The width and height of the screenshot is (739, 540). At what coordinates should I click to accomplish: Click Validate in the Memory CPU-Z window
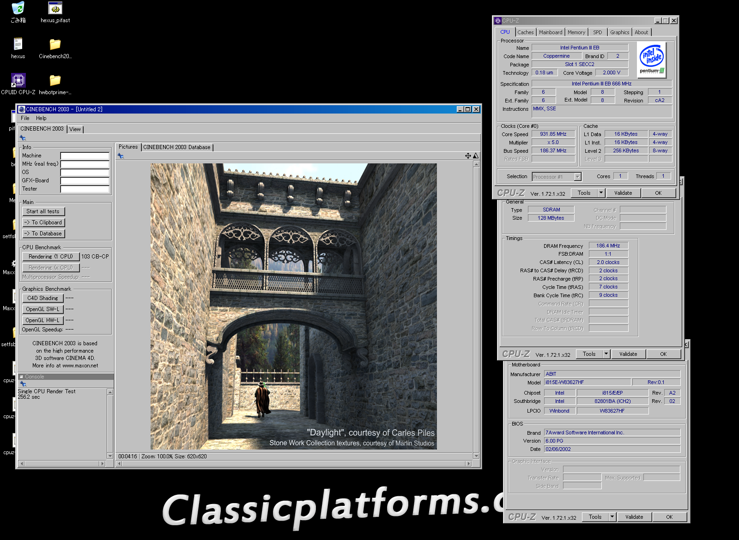pos(628,354)
